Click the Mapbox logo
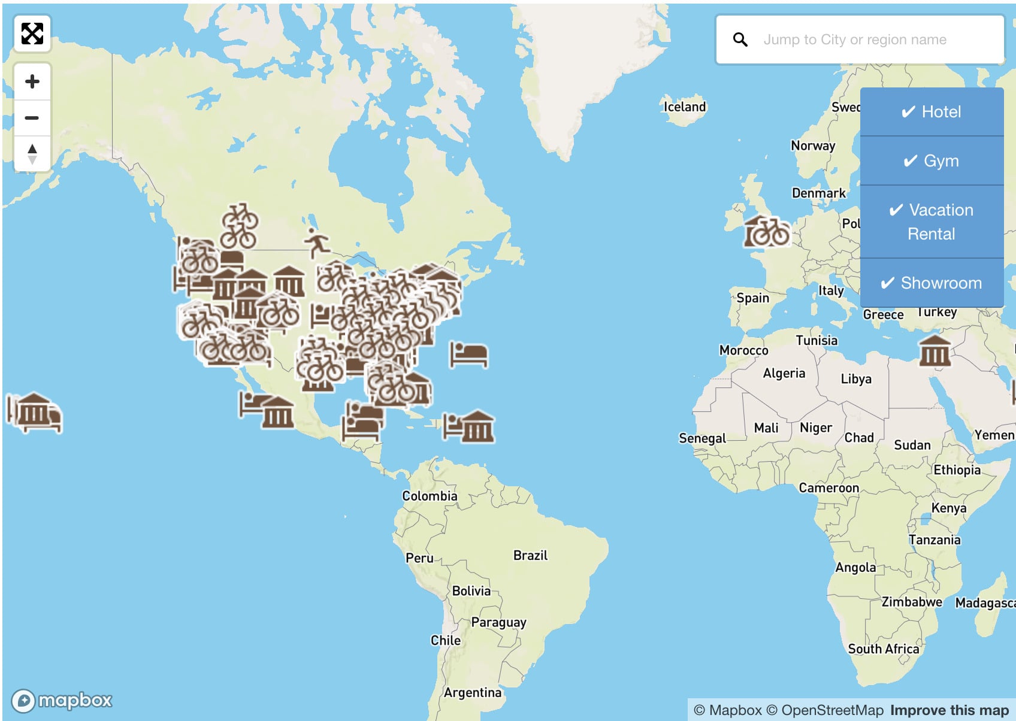The image size is (1016, 721). click(62, 700)
